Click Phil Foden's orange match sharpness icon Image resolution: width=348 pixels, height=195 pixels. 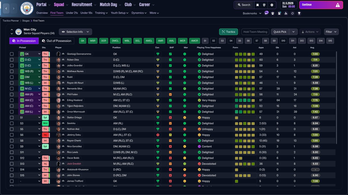(x=170, y=95)
